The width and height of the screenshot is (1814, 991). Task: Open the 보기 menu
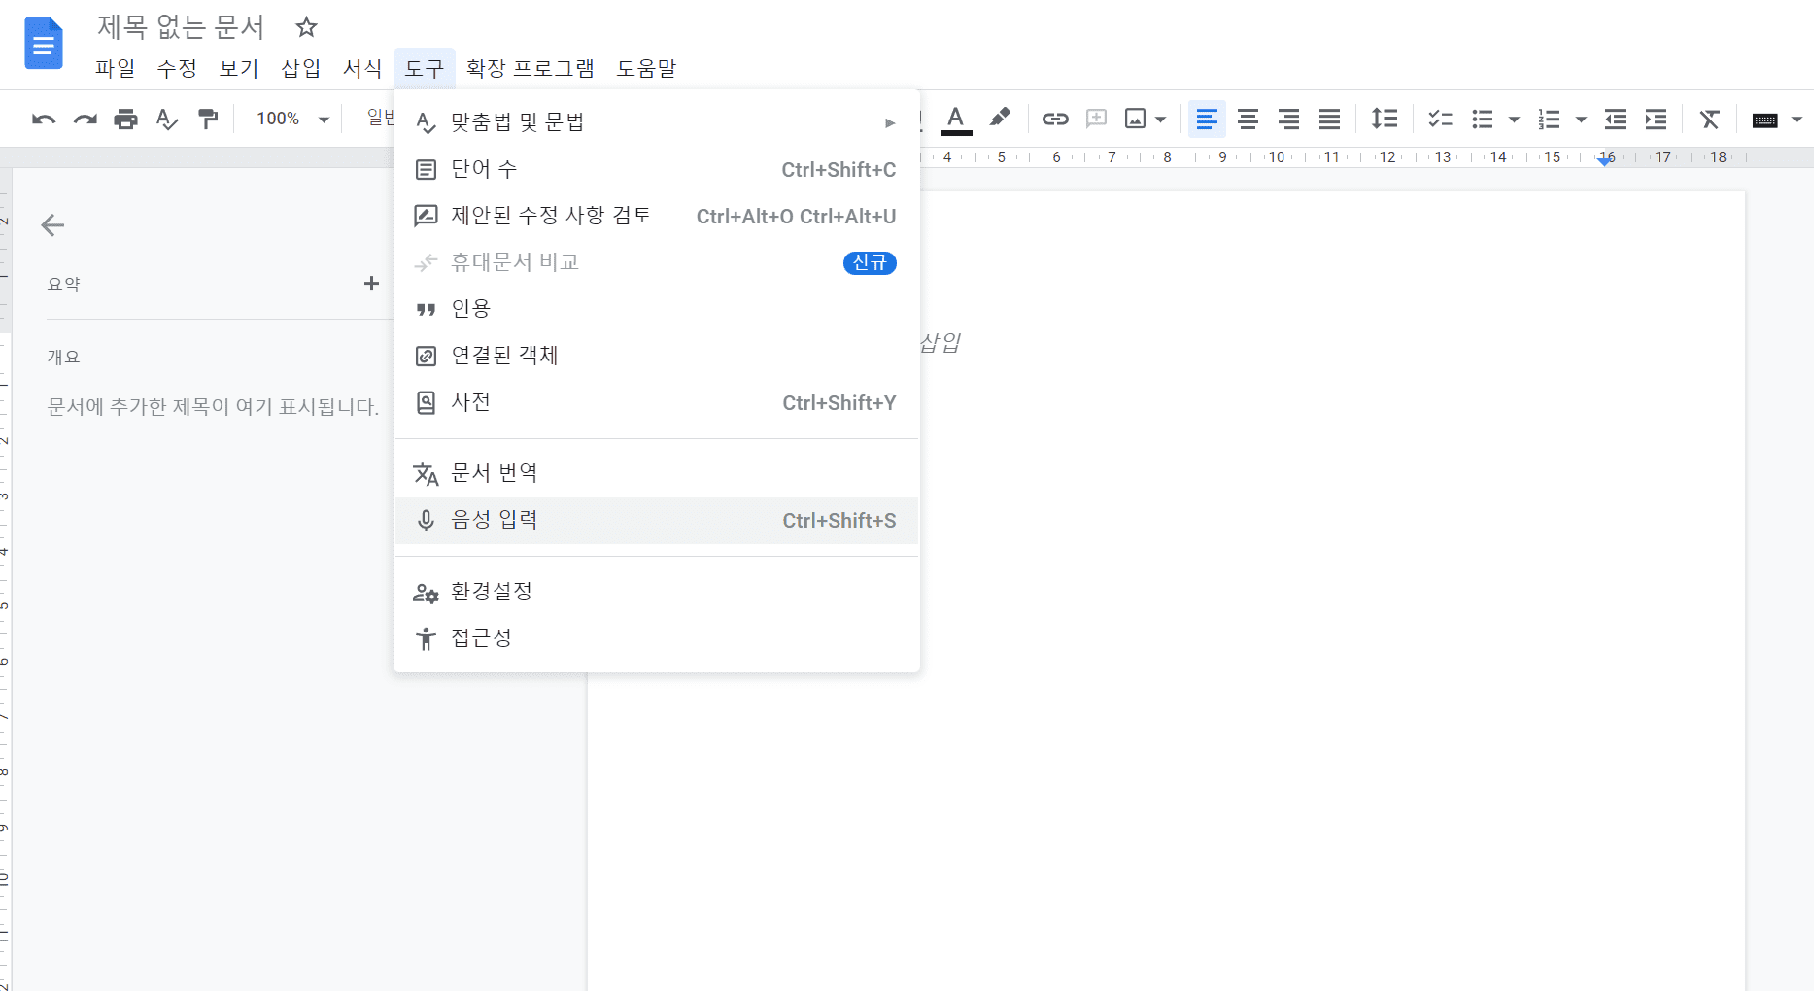tap(239, 68)
